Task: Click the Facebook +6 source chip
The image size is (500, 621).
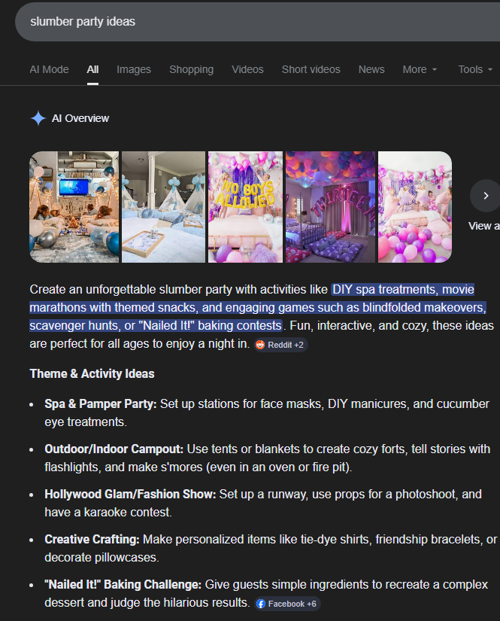Action: 287,604
